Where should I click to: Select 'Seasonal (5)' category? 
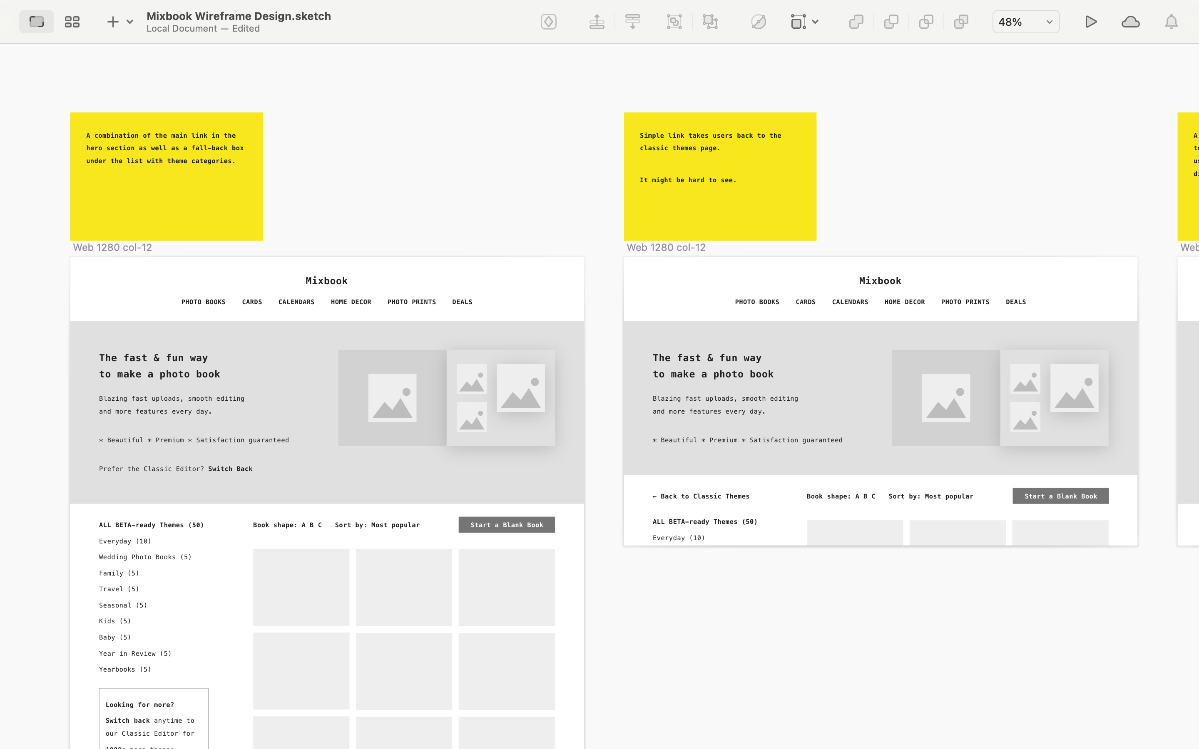coord(123,605)
